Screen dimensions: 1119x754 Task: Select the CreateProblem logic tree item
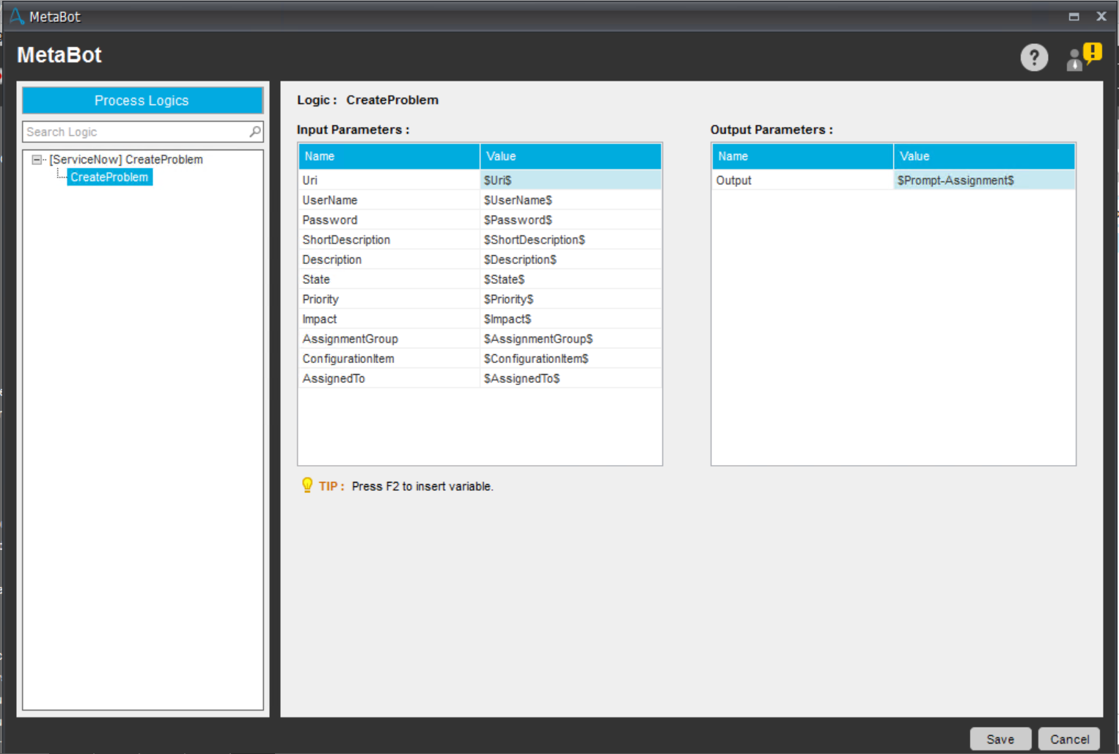pos(109,177)
